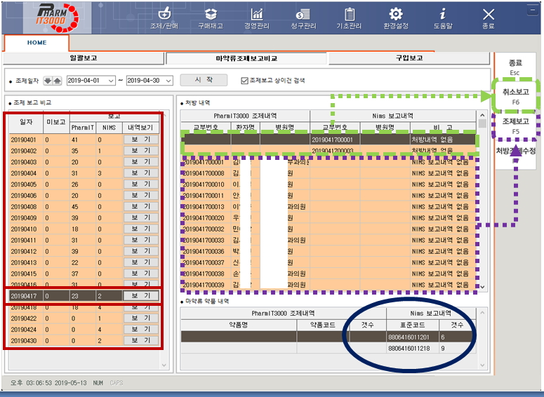Click 보기 button for 20190404
544x397 pixels.
click(x=141, y=173)
